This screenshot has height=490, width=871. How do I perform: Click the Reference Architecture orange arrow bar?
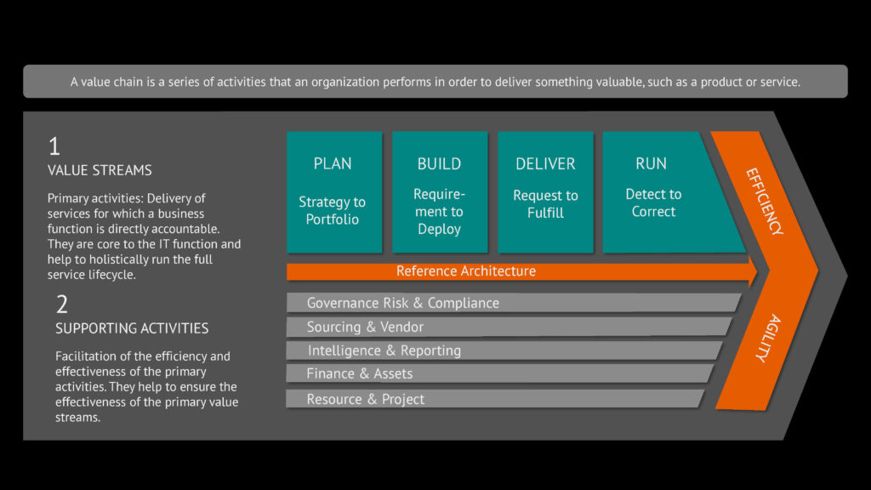click(521, 271)
